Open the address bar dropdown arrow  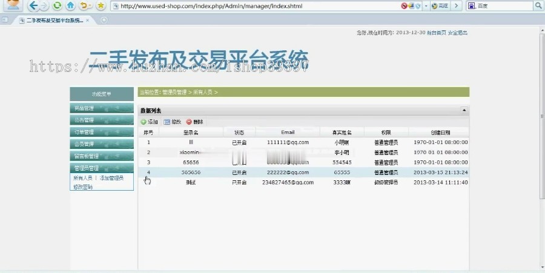[426, 6]
